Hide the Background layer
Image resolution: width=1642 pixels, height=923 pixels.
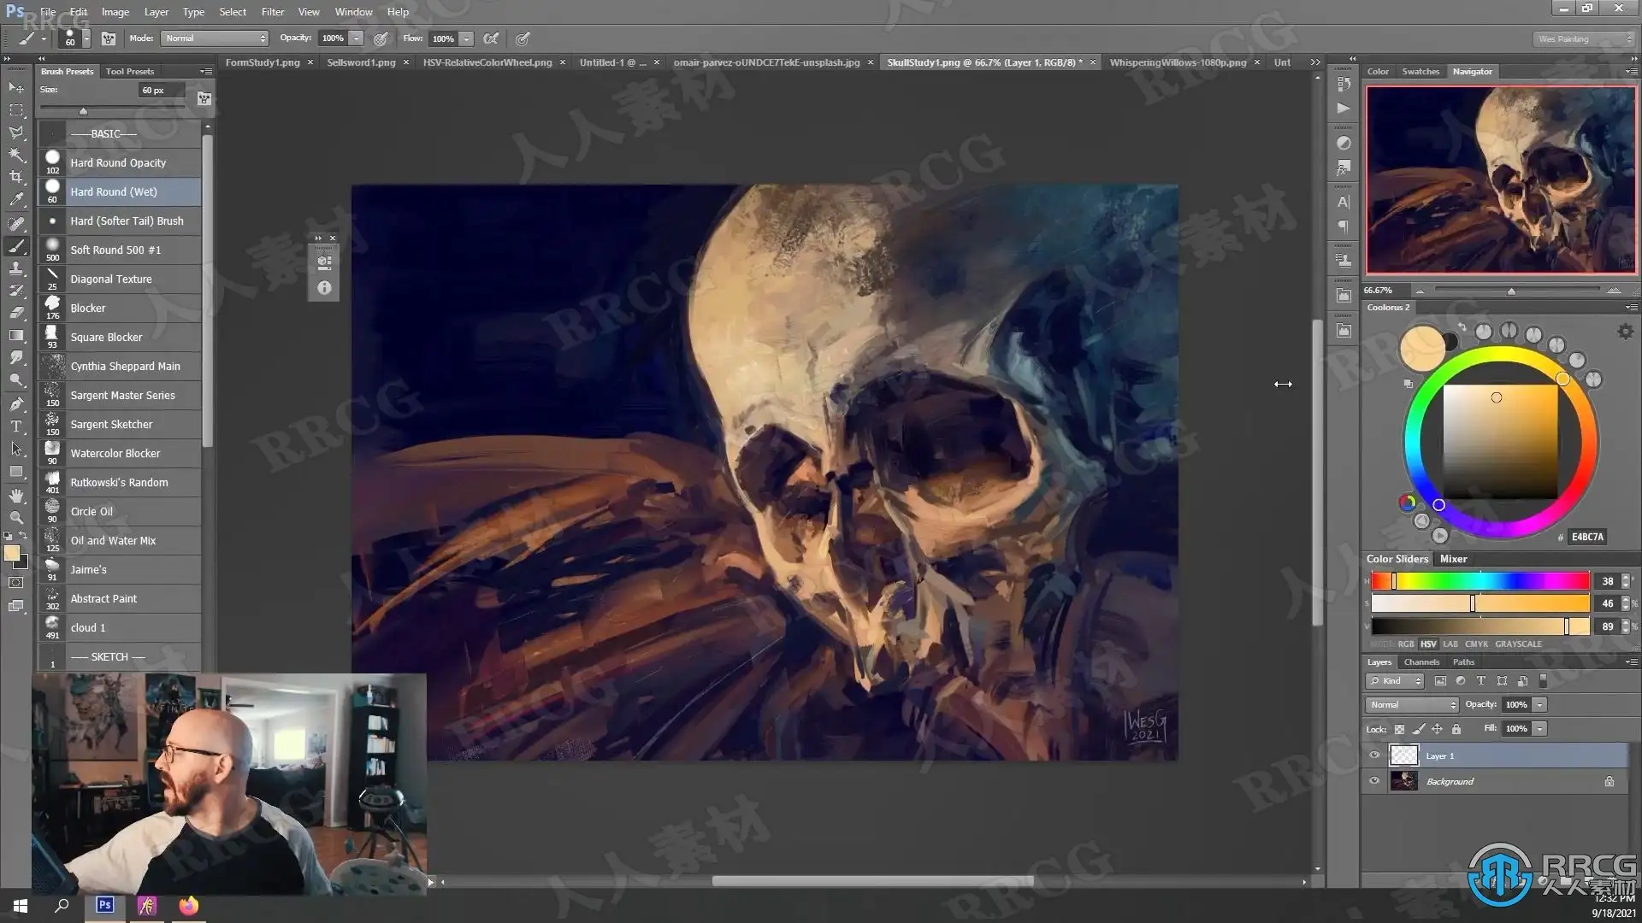pos(1374,781)
